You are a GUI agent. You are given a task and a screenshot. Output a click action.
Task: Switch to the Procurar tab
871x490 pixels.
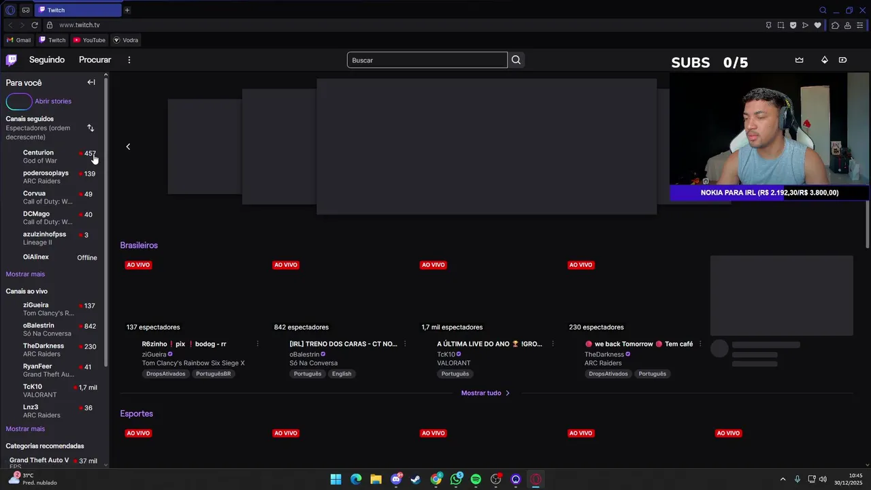point(95,60)
